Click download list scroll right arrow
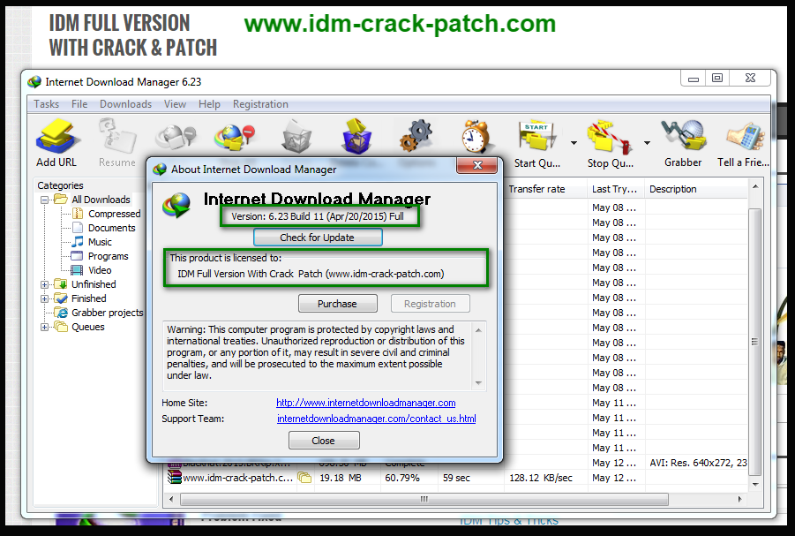 tap(739, 499)
